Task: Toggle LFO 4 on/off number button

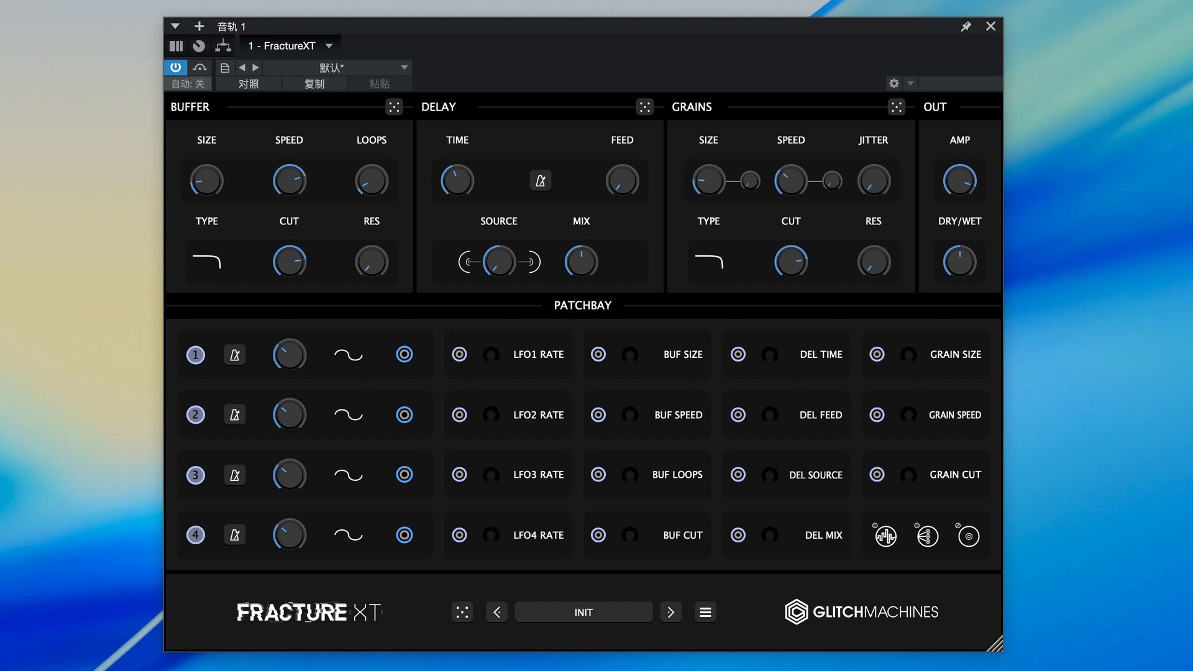Action: coord(195,534)
